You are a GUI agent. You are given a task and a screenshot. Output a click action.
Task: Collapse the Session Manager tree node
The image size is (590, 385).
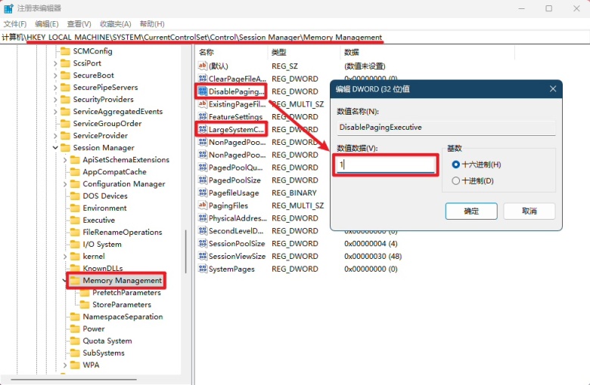pos(55,148)
